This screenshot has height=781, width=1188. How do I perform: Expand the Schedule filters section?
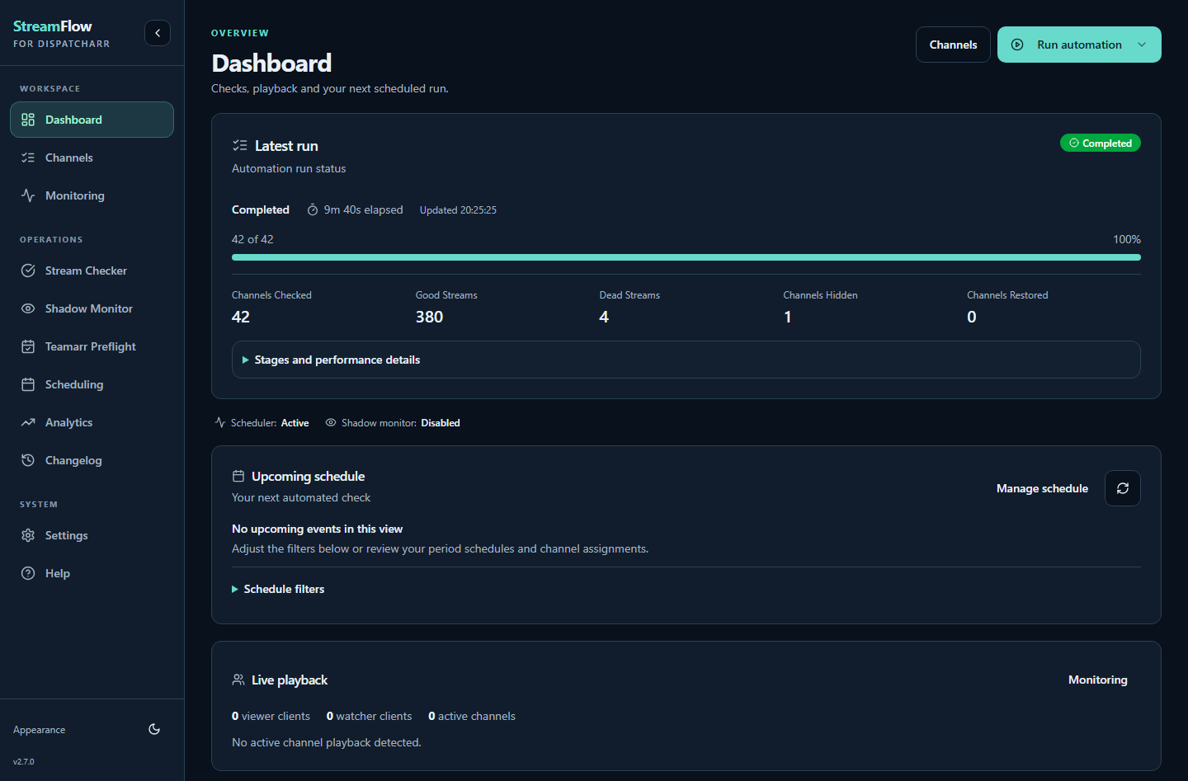(278, 589)
